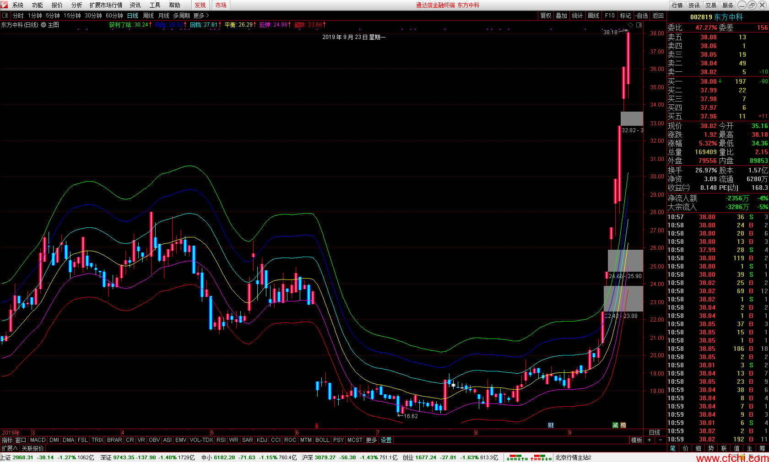The height and width of the screenshot is (462, 769).
Task: Open the 行情 quotes section
Action: click(x=677, y=5)
